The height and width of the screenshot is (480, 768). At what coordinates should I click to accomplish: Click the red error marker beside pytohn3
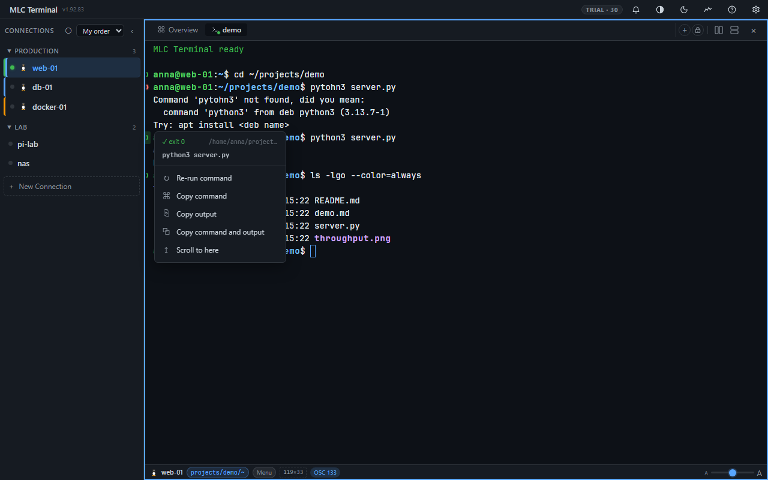click(x=147, y=88)
